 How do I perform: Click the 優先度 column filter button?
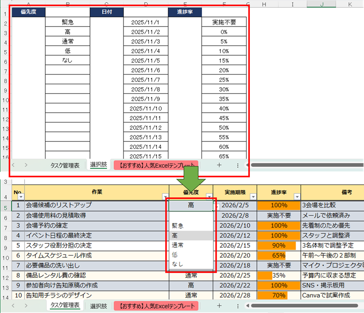[209, 197]
